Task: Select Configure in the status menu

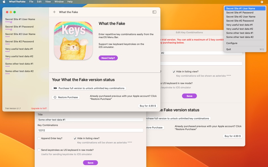Action: [x=245, y=43]
